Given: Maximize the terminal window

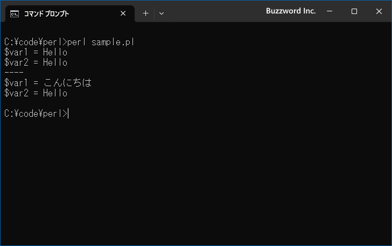Looking at the screenshot, I should 354,11.
